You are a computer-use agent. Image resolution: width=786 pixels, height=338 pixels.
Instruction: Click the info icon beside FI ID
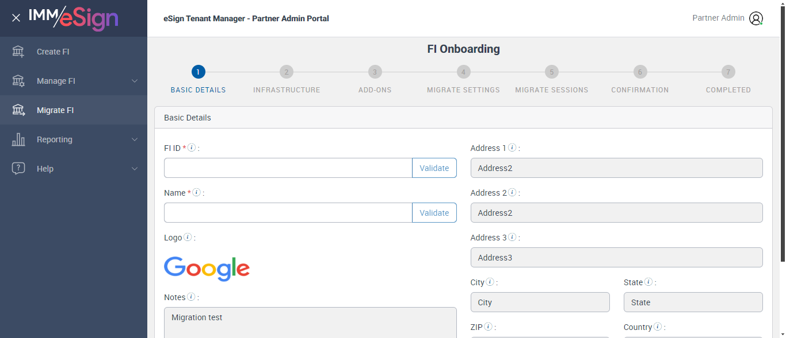[192, 148]
